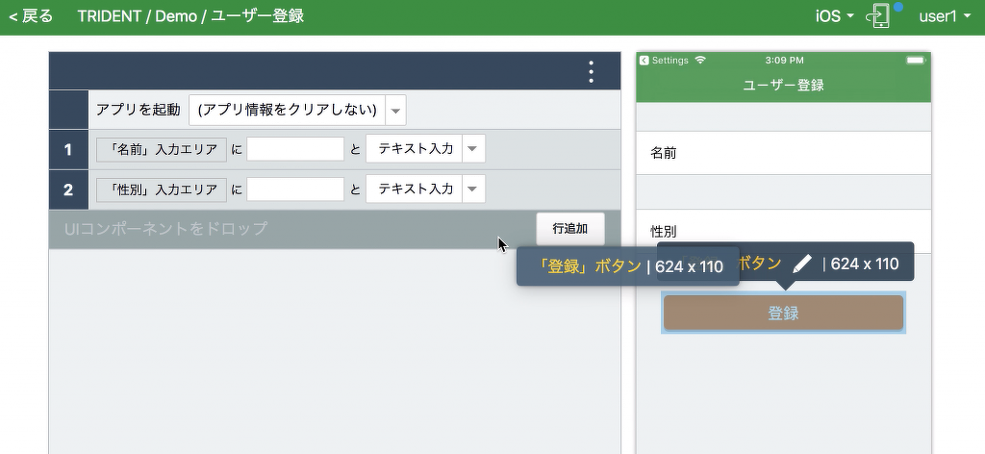
Task: Click the pencil edit icon in tooltip
Action: (802, 264)
